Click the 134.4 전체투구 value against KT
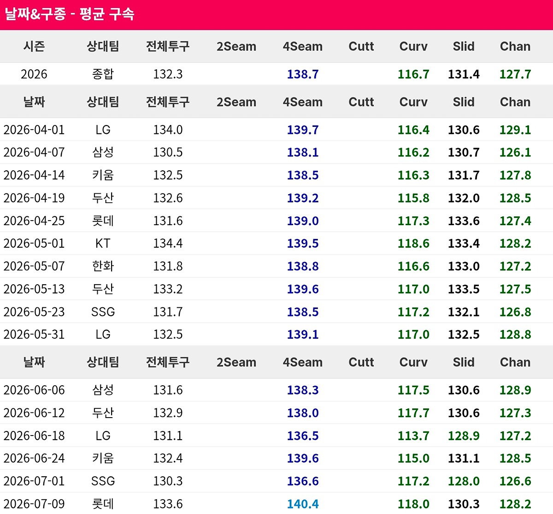Image resolution: width=553 pixels, height=514 pixels. 168,243
